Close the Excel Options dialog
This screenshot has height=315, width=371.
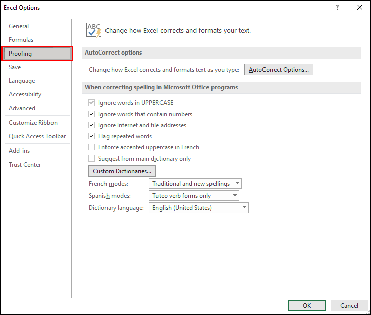(359, 8)
